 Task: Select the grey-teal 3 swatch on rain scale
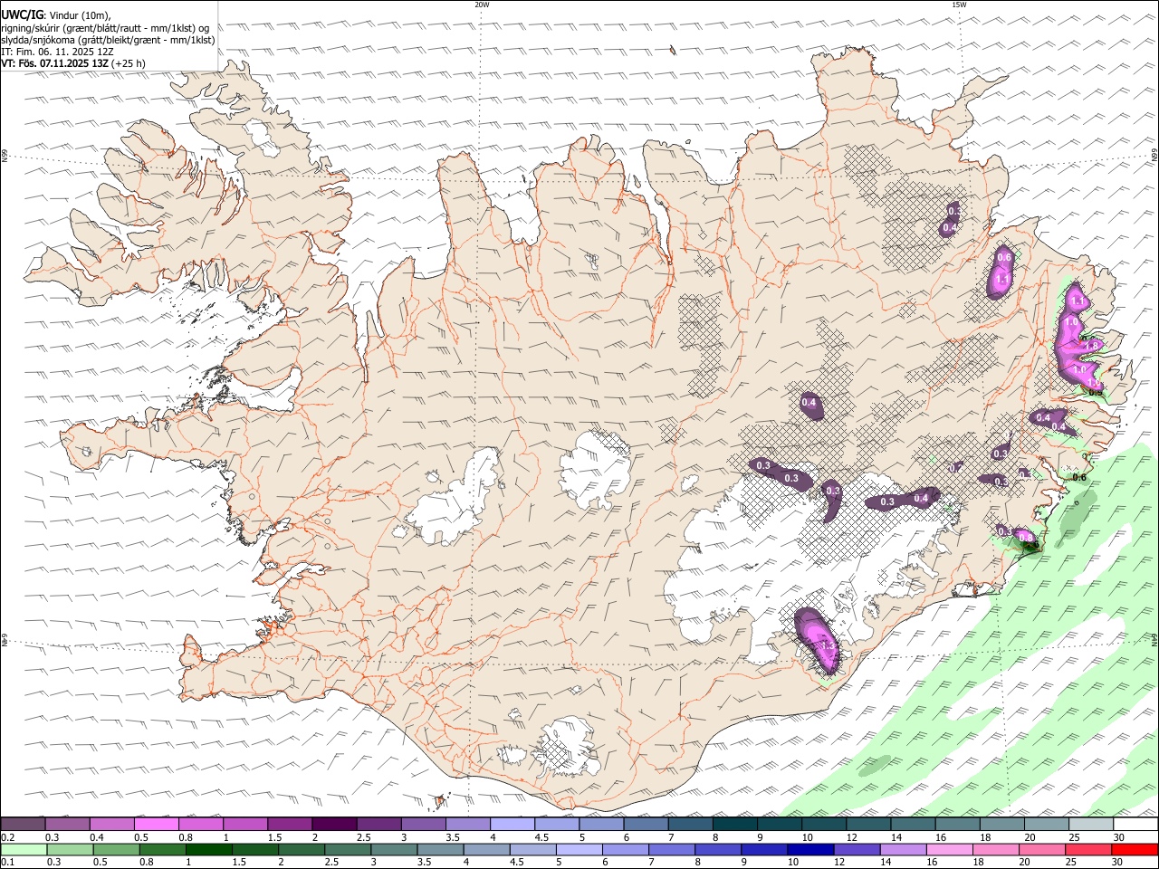point(393,850)
